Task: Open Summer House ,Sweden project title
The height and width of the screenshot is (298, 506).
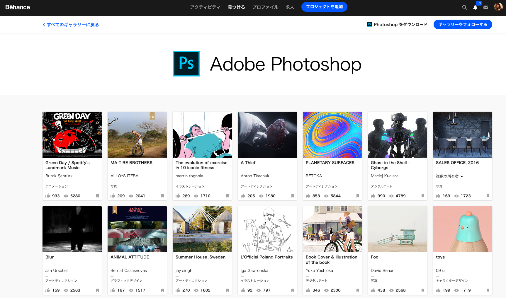Action: (x=201, y=257)
